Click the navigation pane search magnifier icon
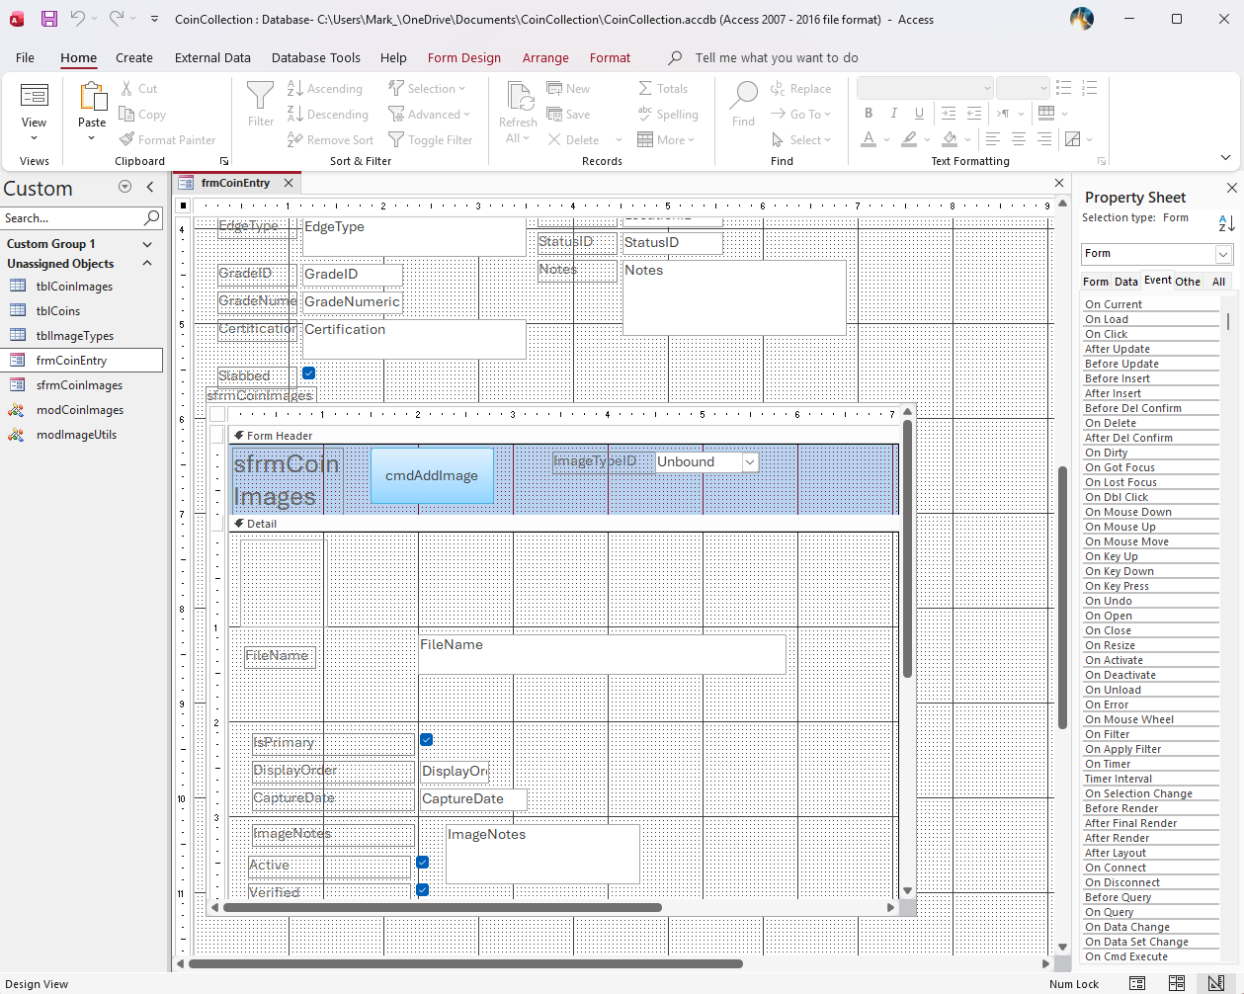Screen dimensions: 1244x994 tap(151, 217)
